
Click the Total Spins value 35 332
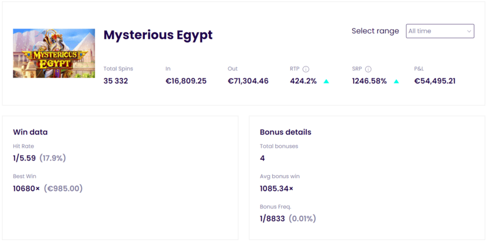point(116,81)
